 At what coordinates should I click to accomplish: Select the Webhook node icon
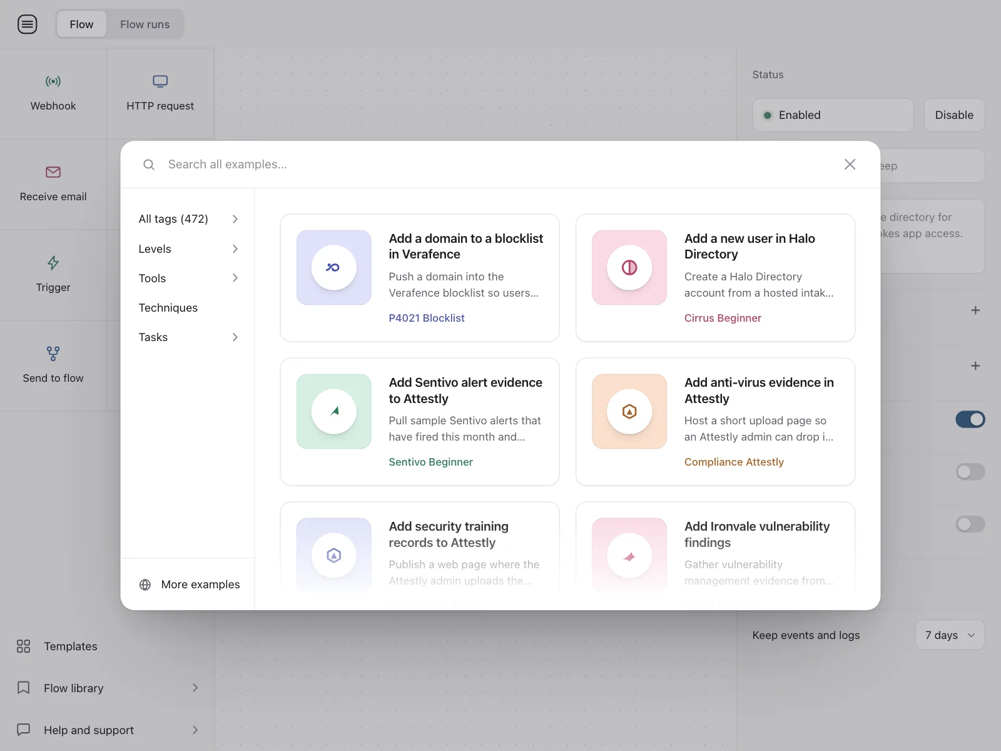tap(53, 81)
